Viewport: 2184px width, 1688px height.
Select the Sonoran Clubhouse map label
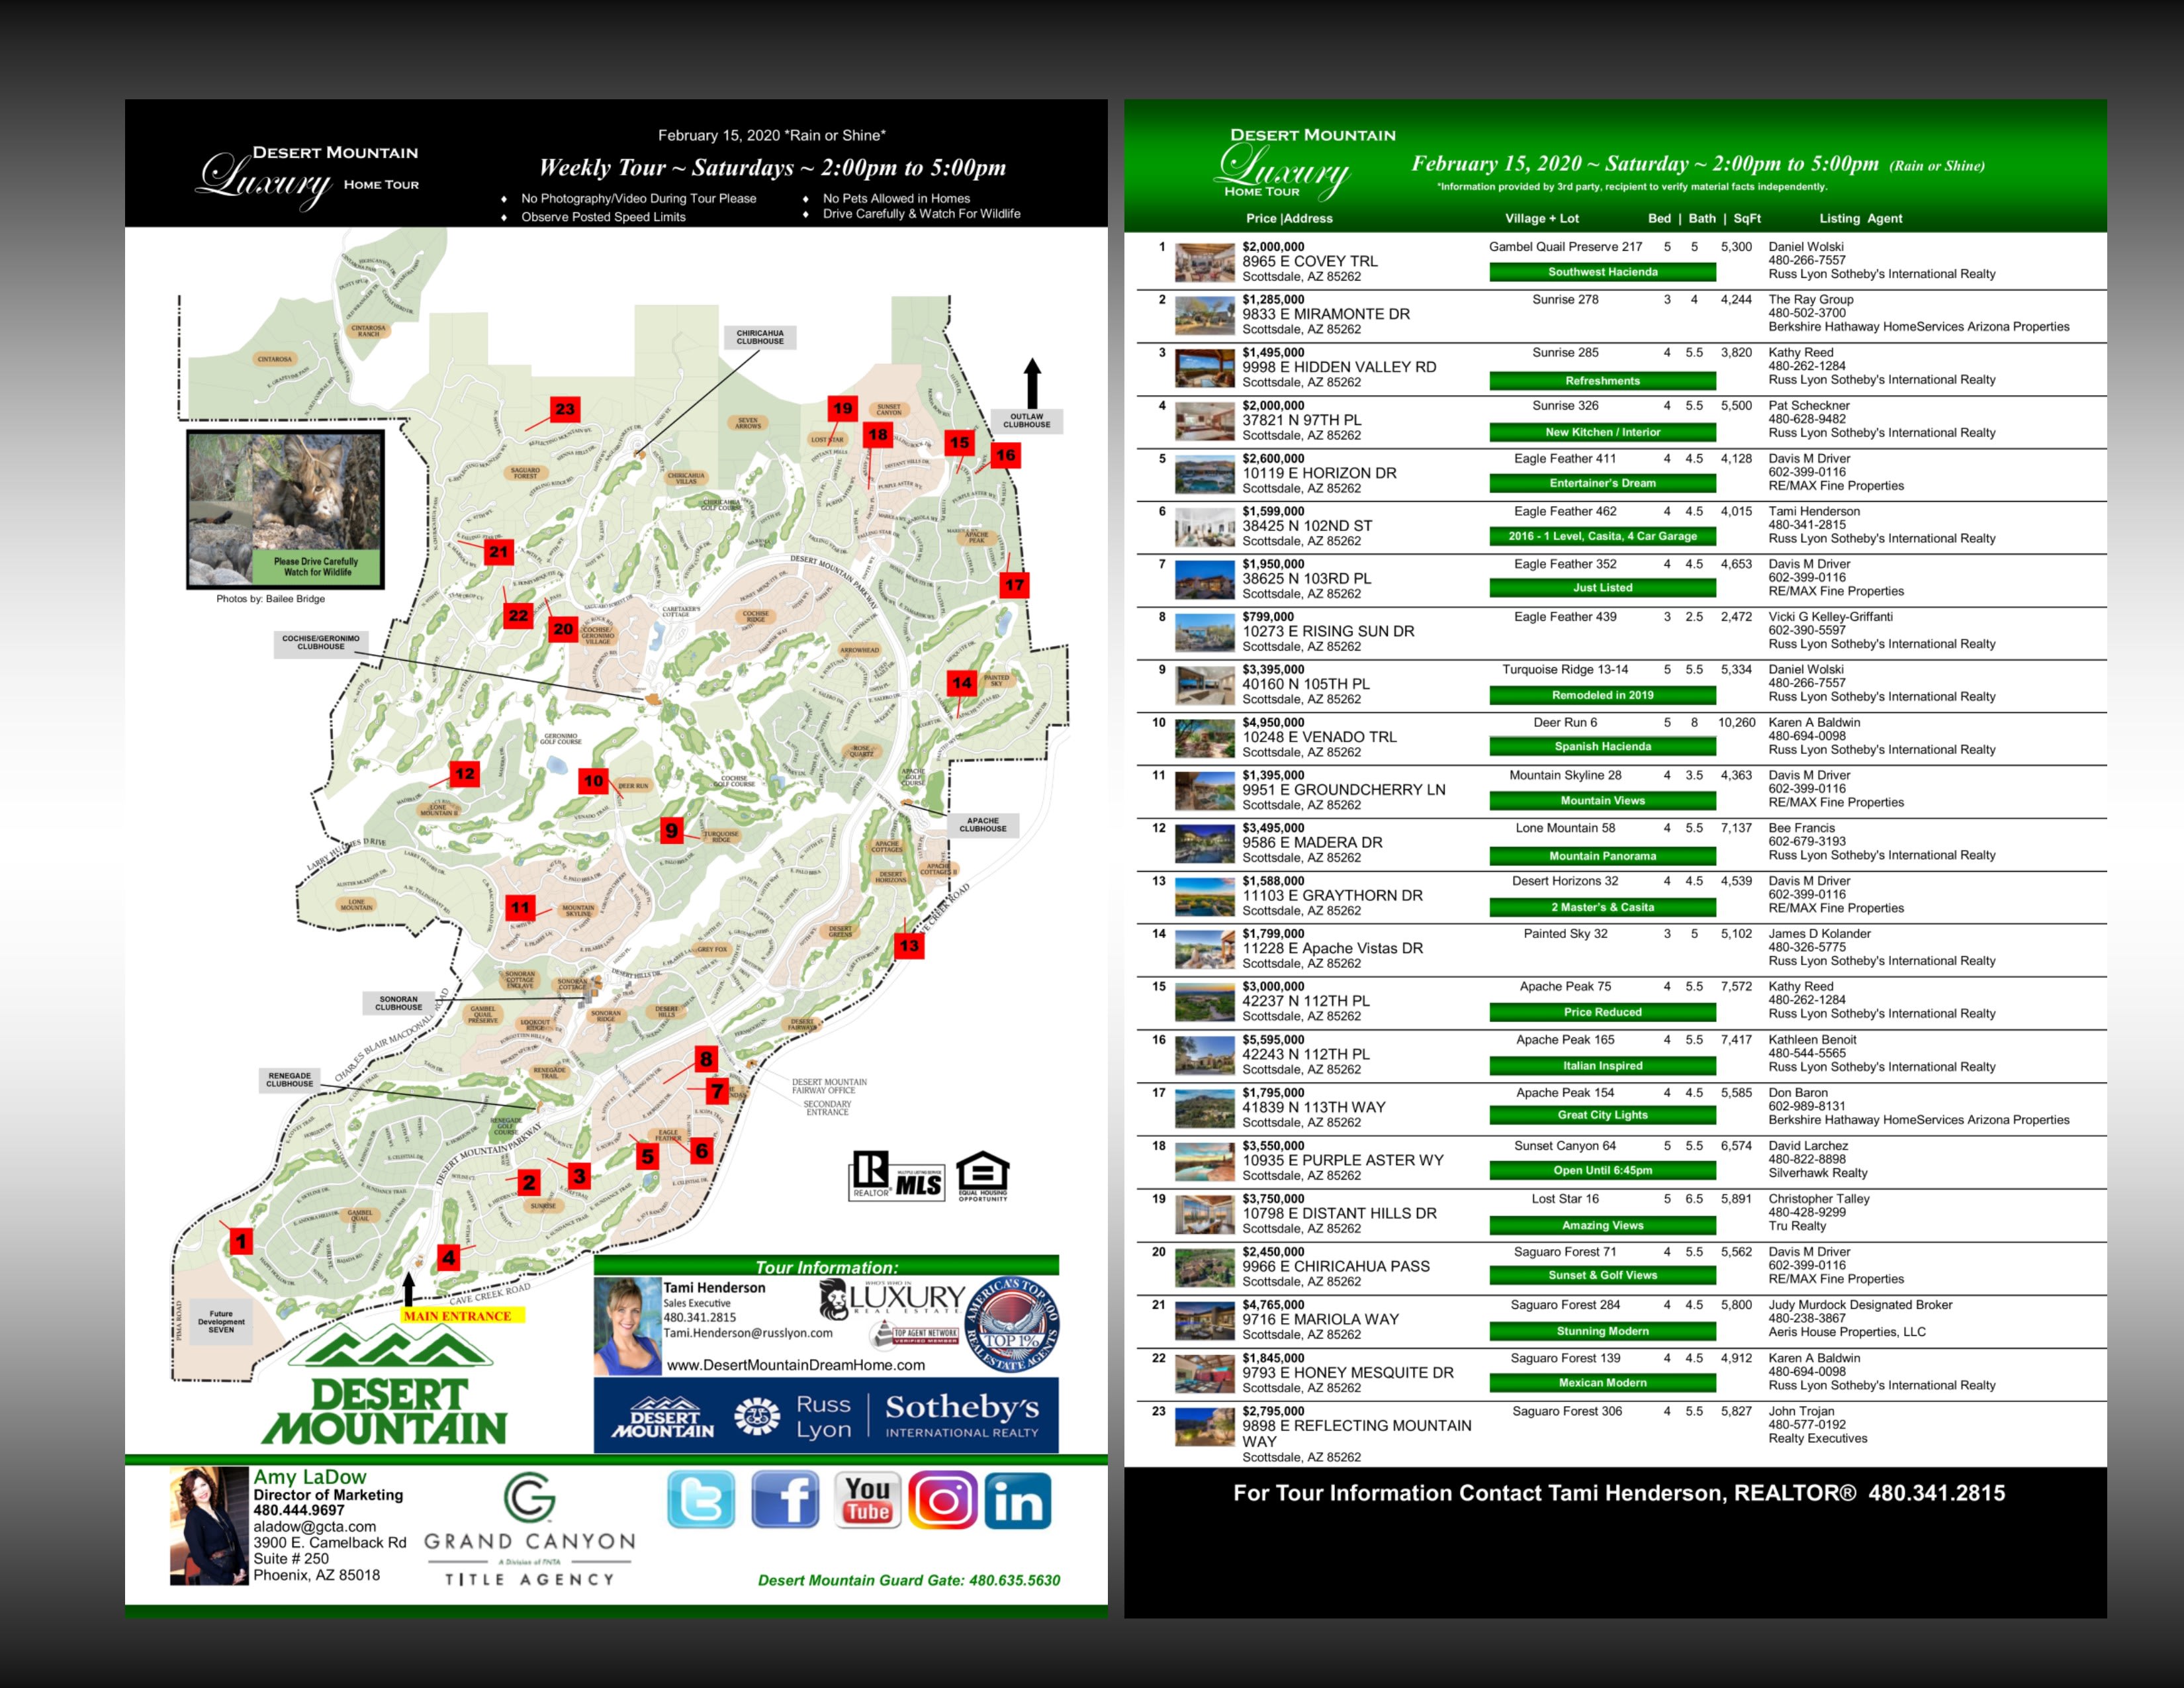(x=399, y=1003)
